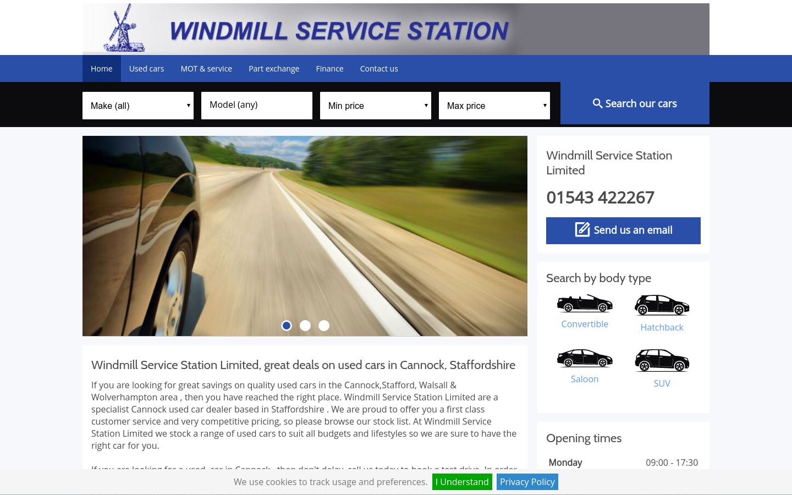Follow the Saloon body type link

(x=585, y=379)
